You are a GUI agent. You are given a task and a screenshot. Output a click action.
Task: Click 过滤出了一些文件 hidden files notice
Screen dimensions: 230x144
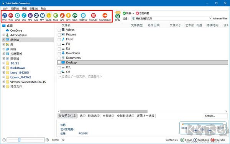click(80, 76)
